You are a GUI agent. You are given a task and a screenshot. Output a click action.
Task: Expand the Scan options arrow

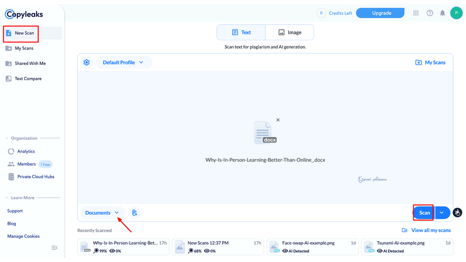tap(442, 213)
